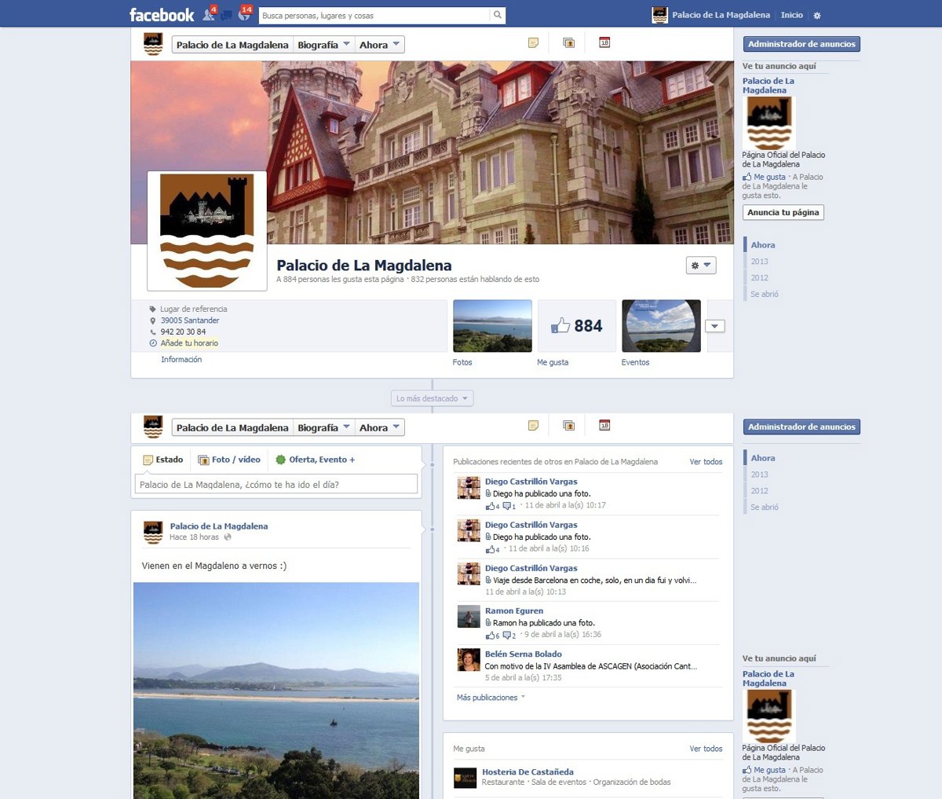Expand more page tabs arrow beside Eventos
Viewport: 942px width, 799px height.
(x=714, y=326)
